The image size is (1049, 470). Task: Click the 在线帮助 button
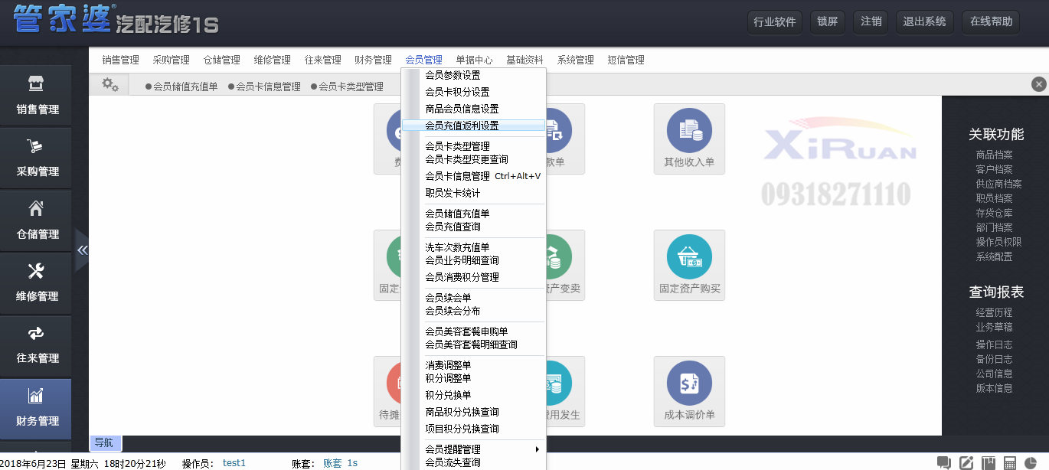pos(991,21)
